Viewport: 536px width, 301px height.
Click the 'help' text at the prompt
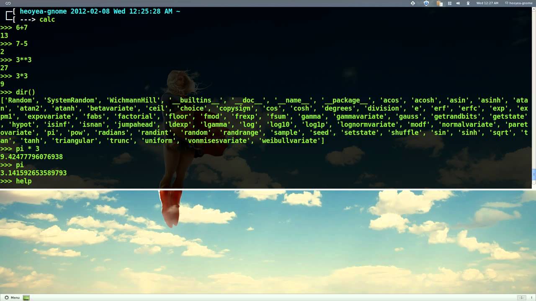click(24, 181)
